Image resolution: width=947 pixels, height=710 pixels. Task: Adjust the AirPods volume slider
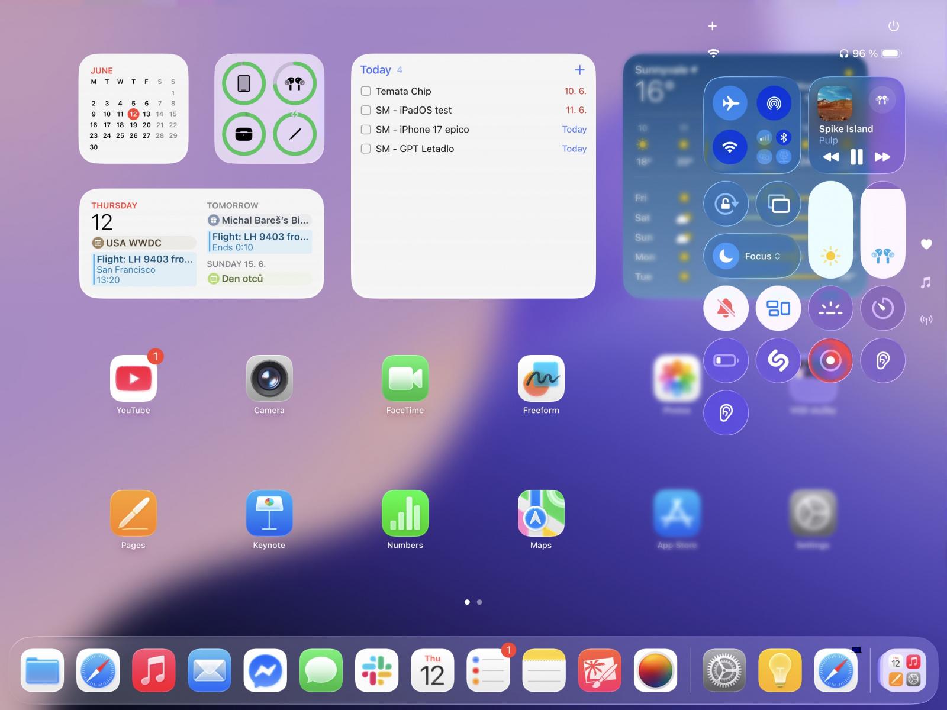[882, 230]
